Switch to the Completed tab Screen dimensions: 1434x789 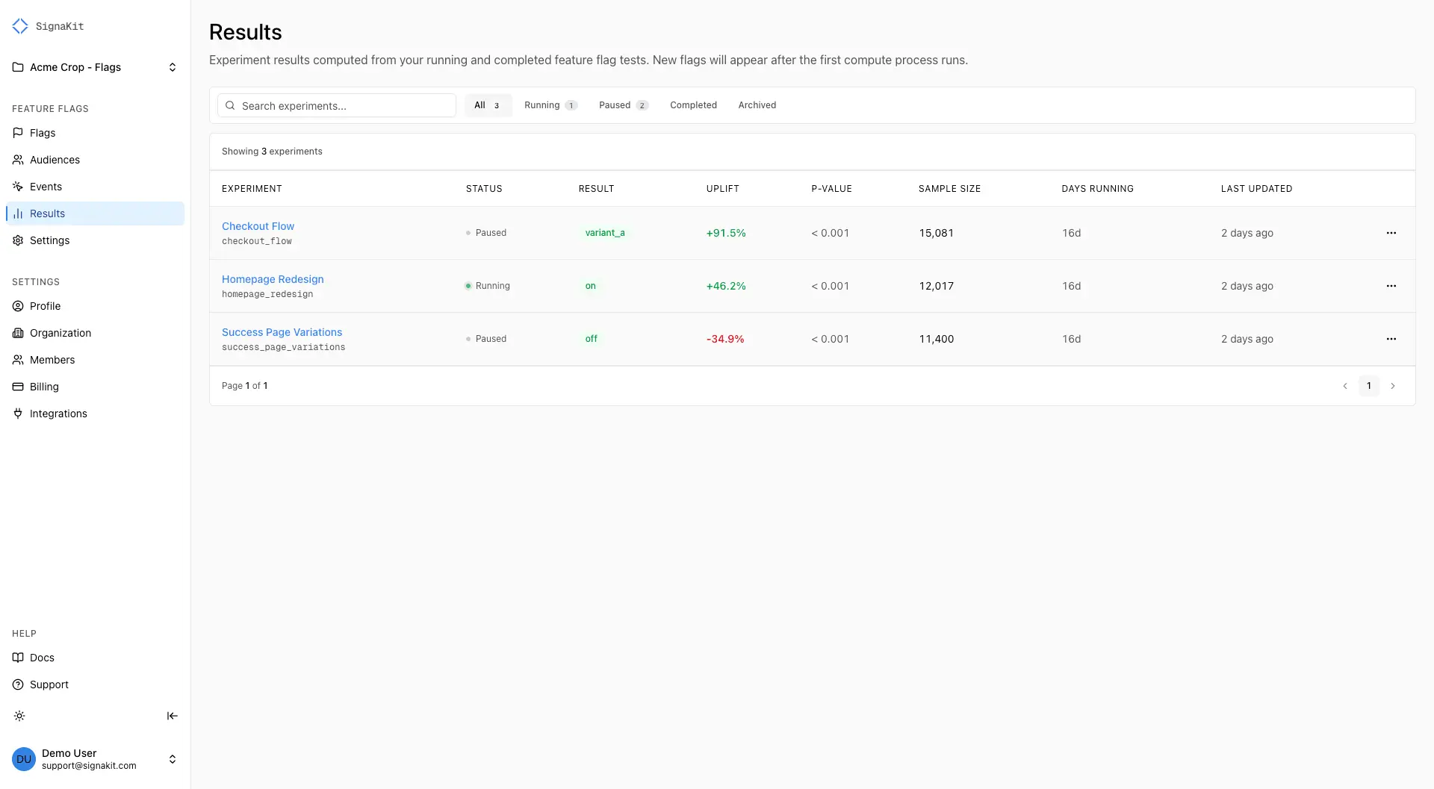pyautogui.click(x=693, y=105)
